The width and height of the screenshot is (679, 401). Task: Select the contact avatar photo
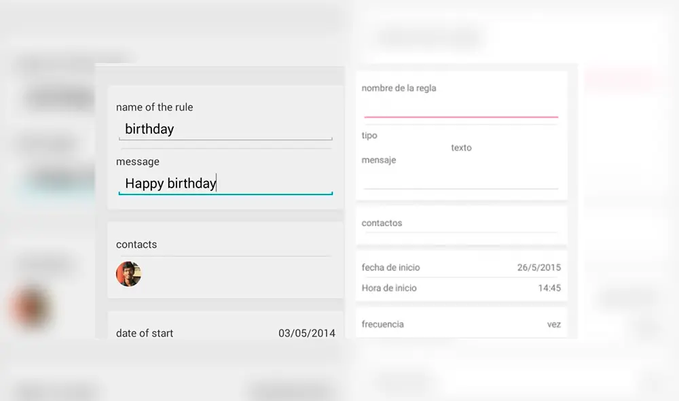tap(128, 274)
